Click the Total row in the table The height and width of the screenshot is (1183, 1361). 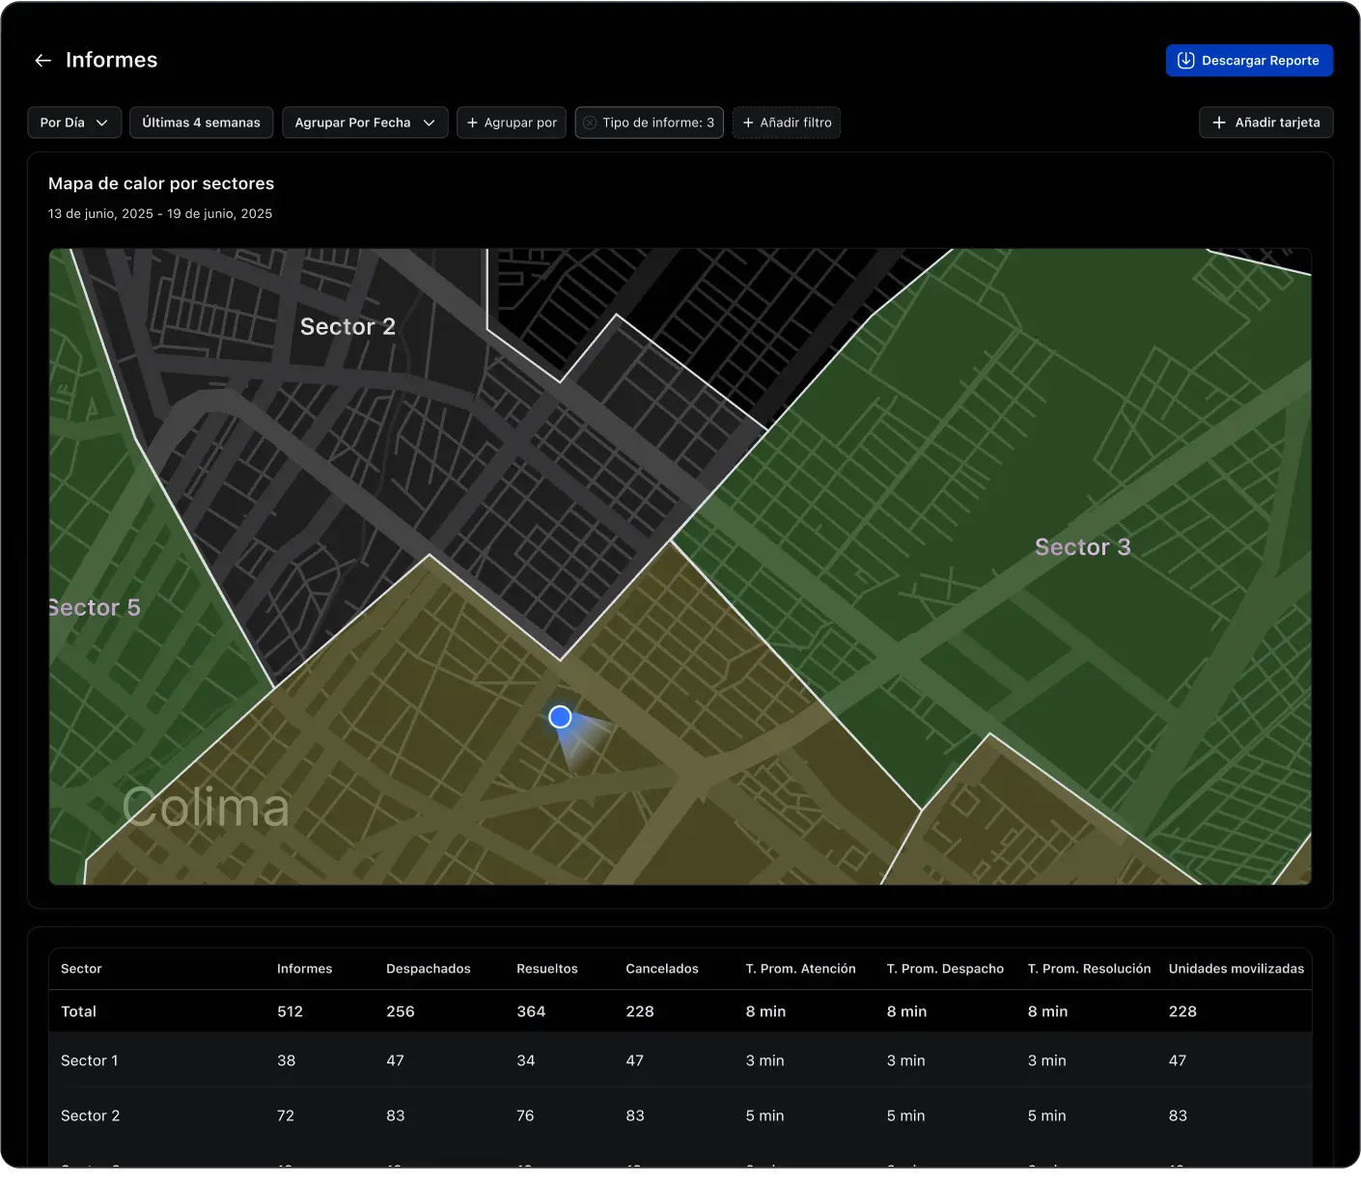[78, 1011]
